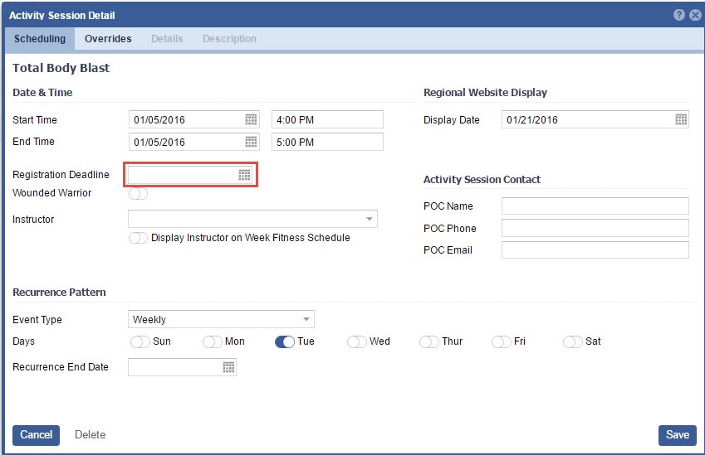Screen dimensions: 705x455
Task: Toggle Display Instructor on Week Fitness Schedule
Action: (x=138, y=238)
